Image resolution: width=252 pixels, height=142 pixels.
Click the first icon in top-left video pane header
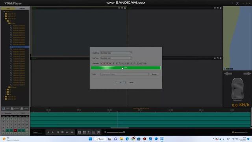119,8
